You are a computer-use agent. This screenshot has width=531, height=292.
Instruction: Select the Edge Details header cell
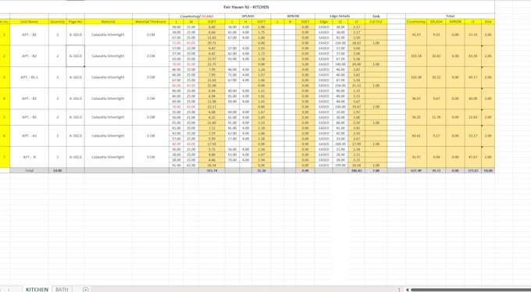(x=340, y=16)
